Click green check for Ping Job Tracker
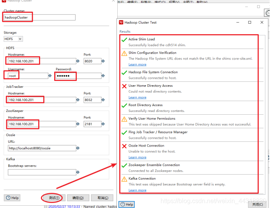 point(124,133)
